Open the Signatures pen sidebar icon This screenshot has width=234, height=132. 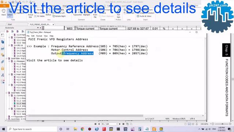(3, 75)
